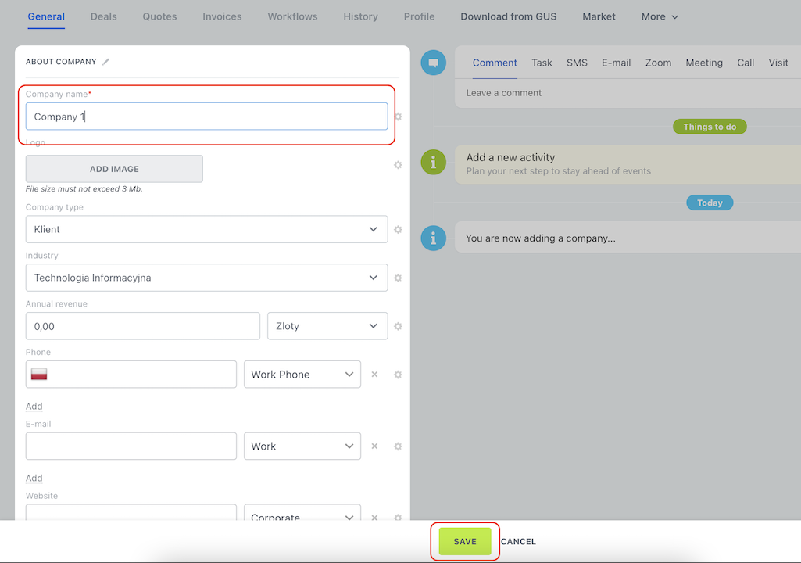Expand the More menu in top navigation
Viewport: 801px width, 563px height.
coord(660,16)
